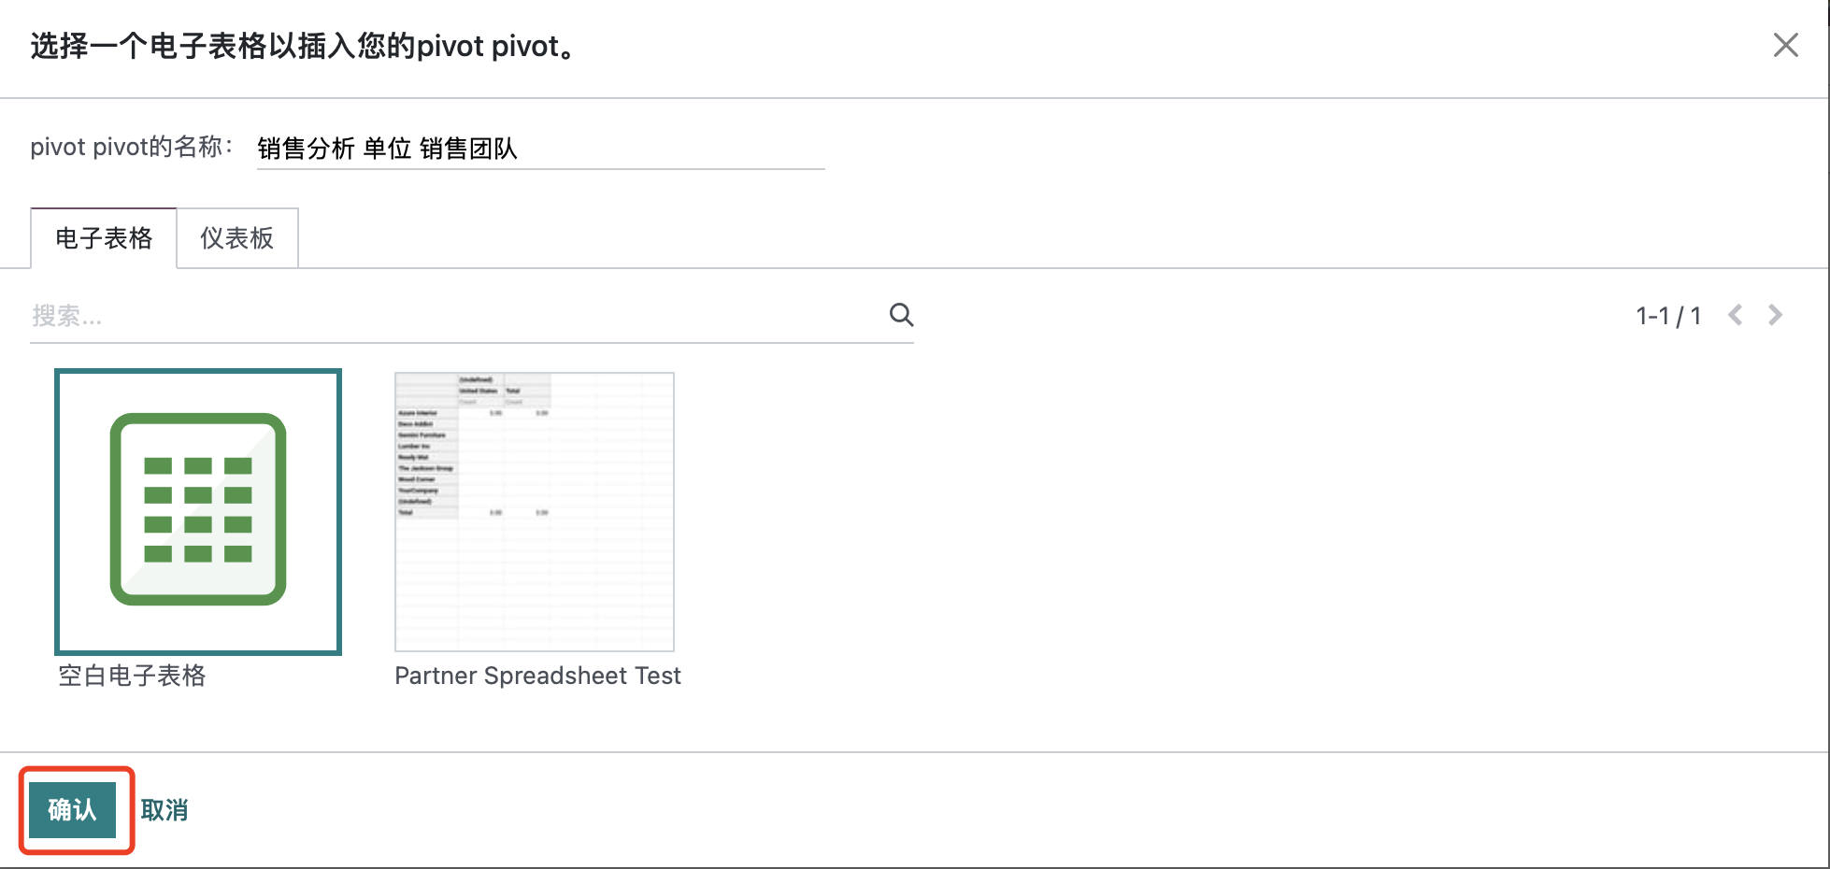The width and height of the screenshot is (1830, 869).
Task: Click into the 搜索... search box
Action: pos(449,316)
